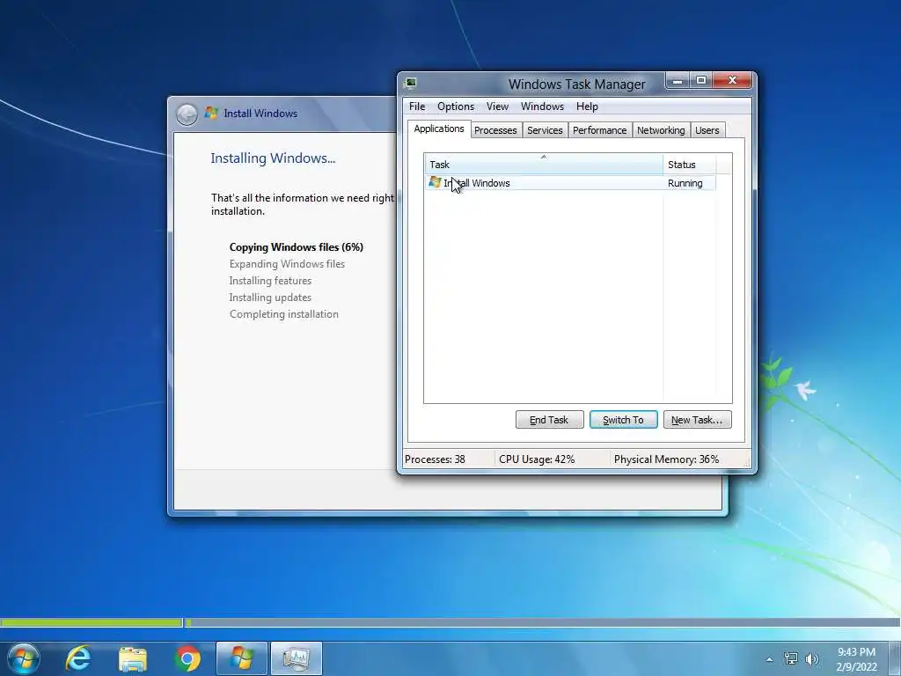Image resolution: width=901 pixels, height=676 pixels.
Task: Click the icon beside the Install Windows task
Action: 435,183
